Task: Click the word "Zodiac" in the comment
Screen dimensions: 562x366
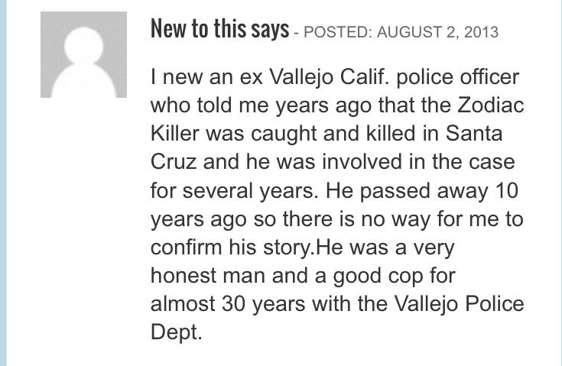Action: point(491,105)
